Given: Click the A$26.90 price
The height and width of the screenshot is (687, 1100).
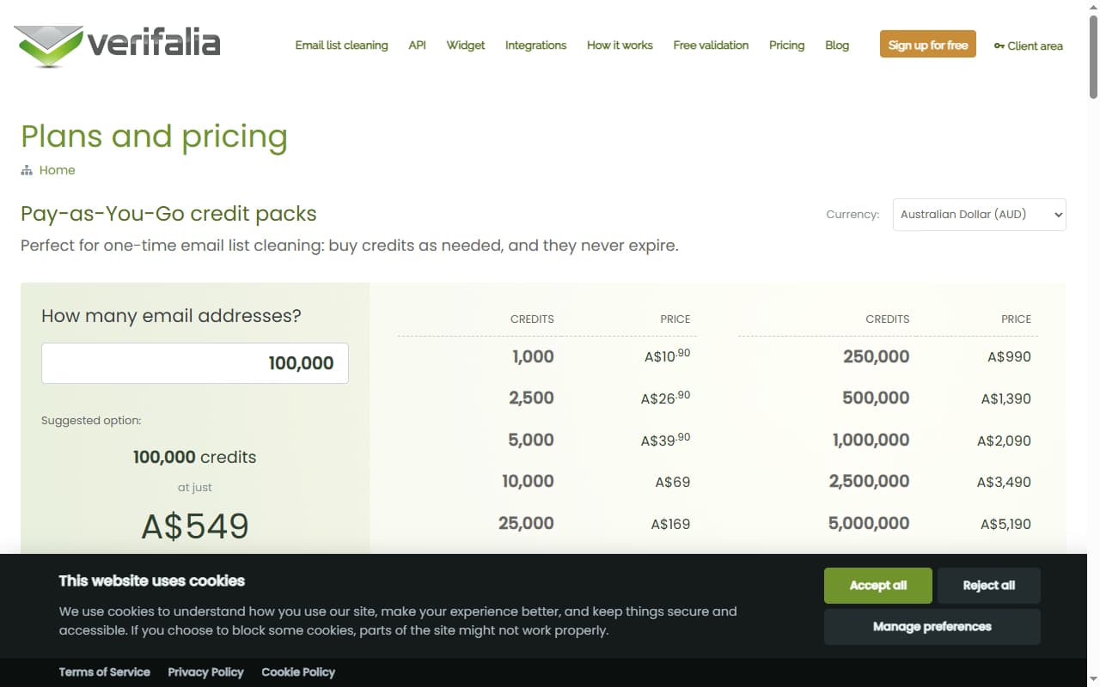Looking at the screenshot, I should [x=665, y=398].
